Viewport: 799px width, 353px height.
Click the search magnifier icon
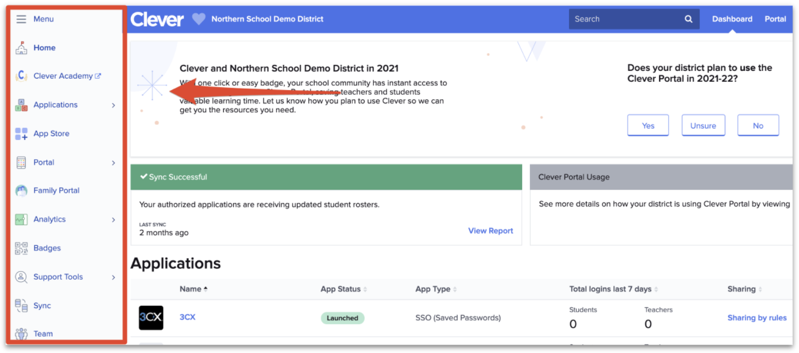point(688,19)
